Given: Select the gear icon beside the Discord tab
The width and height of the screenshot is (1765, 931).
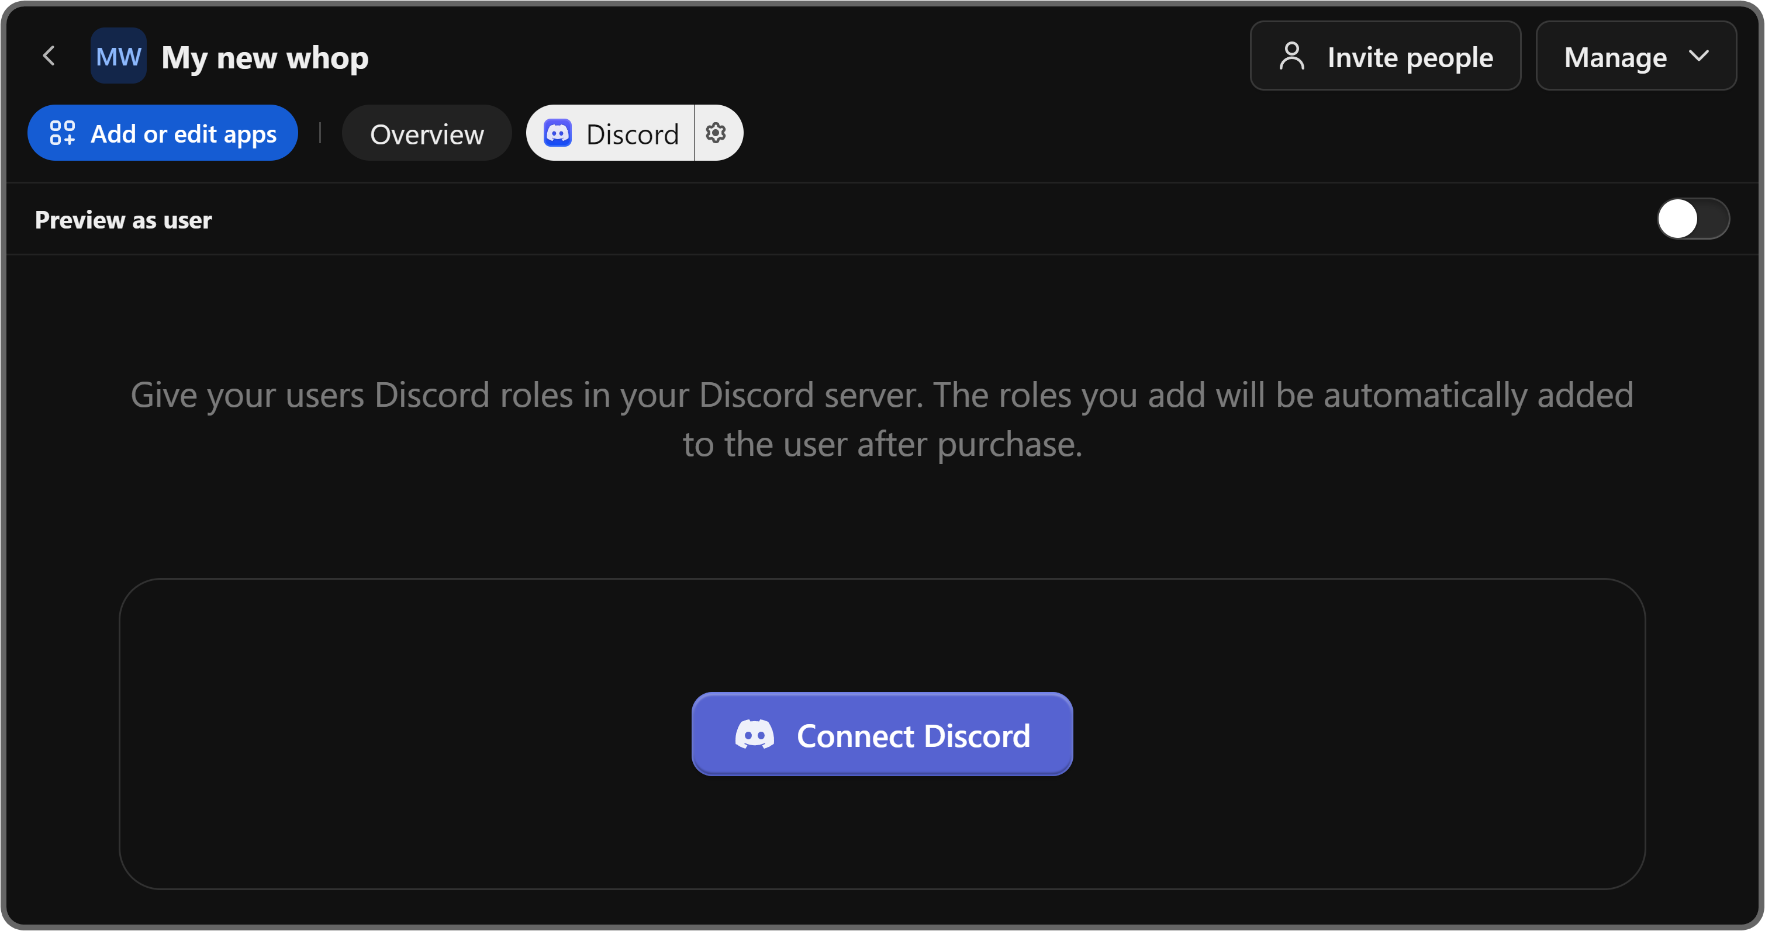Looking at the screenshot, I should tap(716, 133).
